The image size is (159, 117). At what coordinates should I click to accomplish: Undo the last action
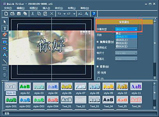(x=59, y=14)
